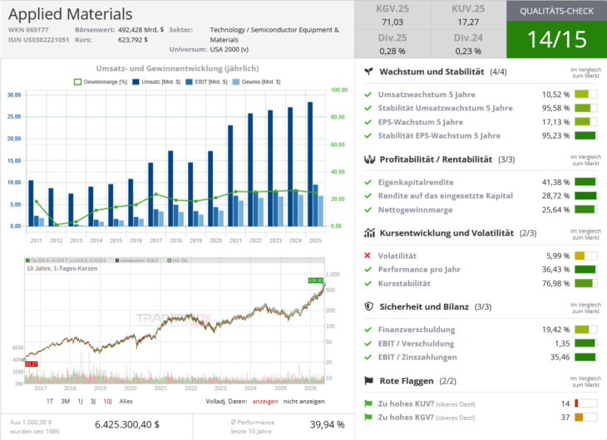607x440 pixels.
Task: Click the Applied Materials title
Action: pos(71,14)
